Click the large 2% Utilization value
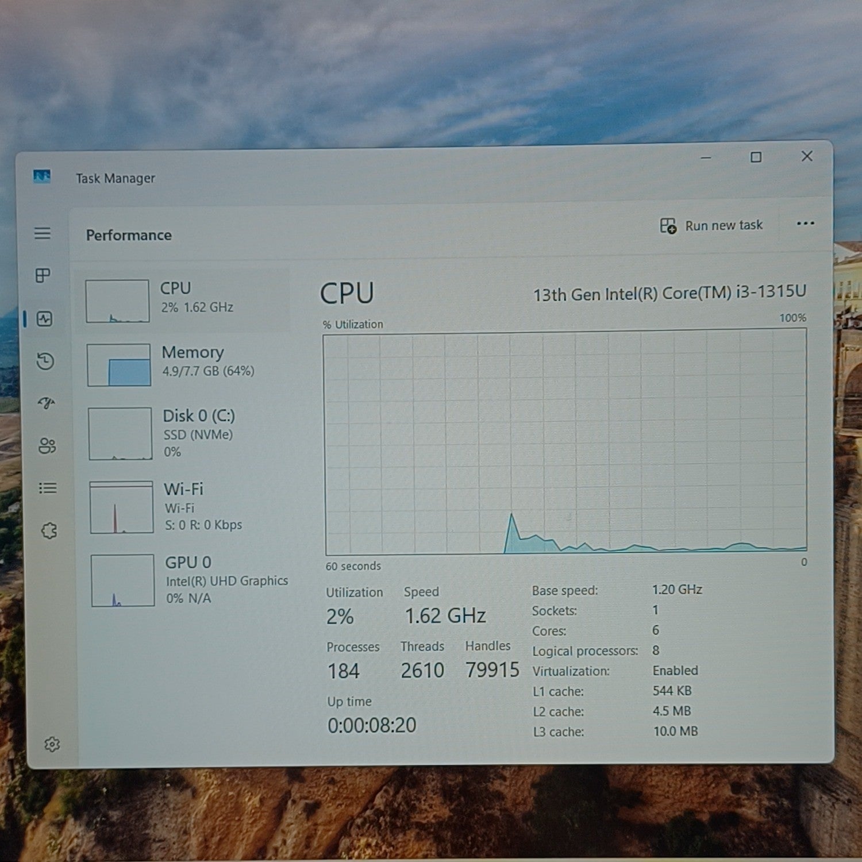 (340, 617)
